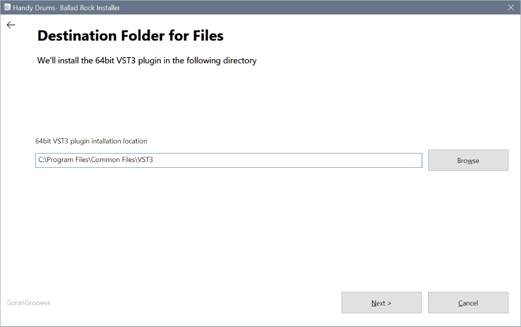521x327 pixels.
Task: Click the 'C:\' drive prefix in the path
Action: (x=41, y=160)
